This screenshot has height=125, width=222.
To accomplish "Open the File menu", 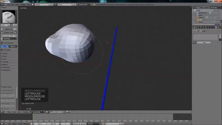I will click(9, 5).
